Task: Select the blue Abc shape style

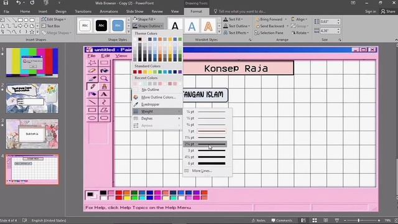Action: pyautogui.click(x=118, y=26)
